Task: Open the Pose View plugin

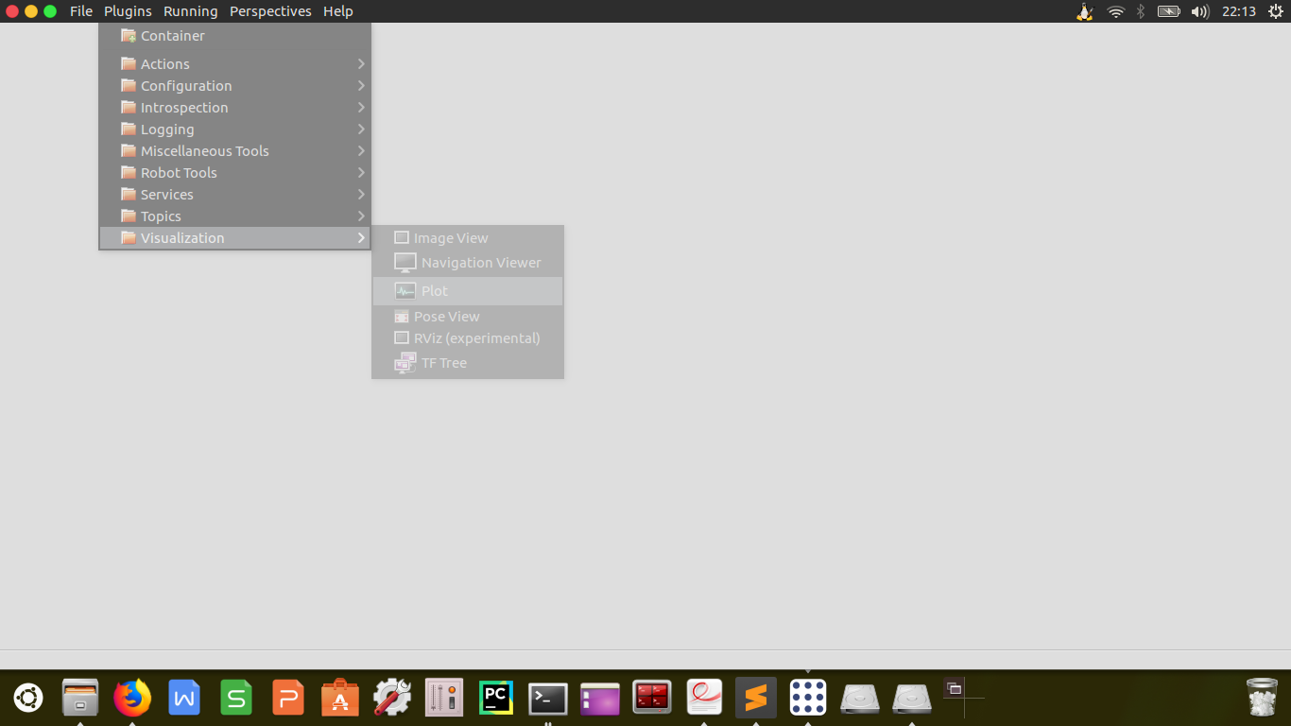Action: pyautogui.click(x=446, y=317)
